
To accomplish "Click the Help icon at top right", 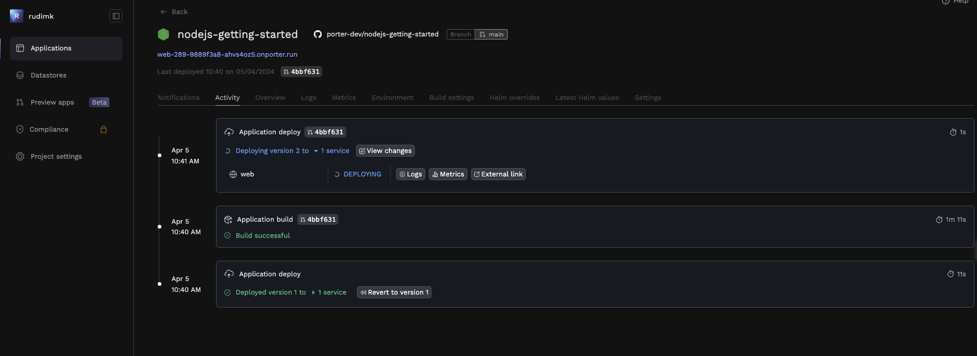I will [946, 2].
